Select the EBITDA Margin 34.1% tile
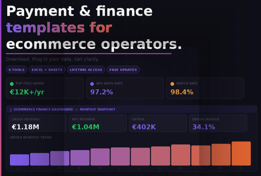 tap(218, 123)
